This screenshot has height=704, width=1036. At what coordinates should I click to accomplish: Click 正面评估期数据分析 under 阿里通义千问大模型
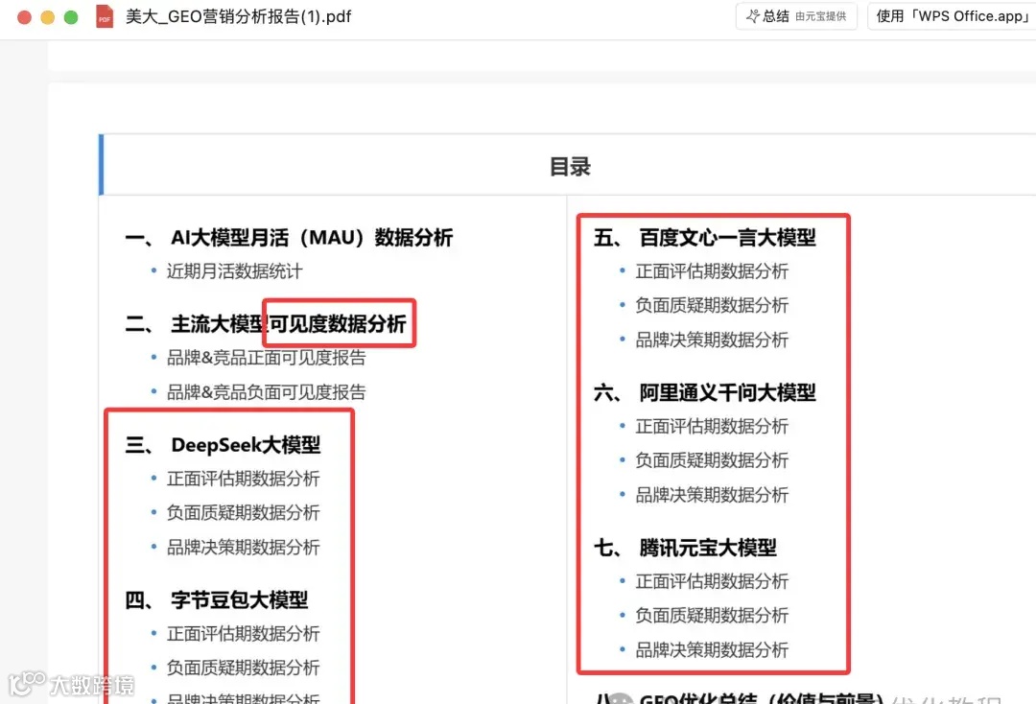pos(712,427)
